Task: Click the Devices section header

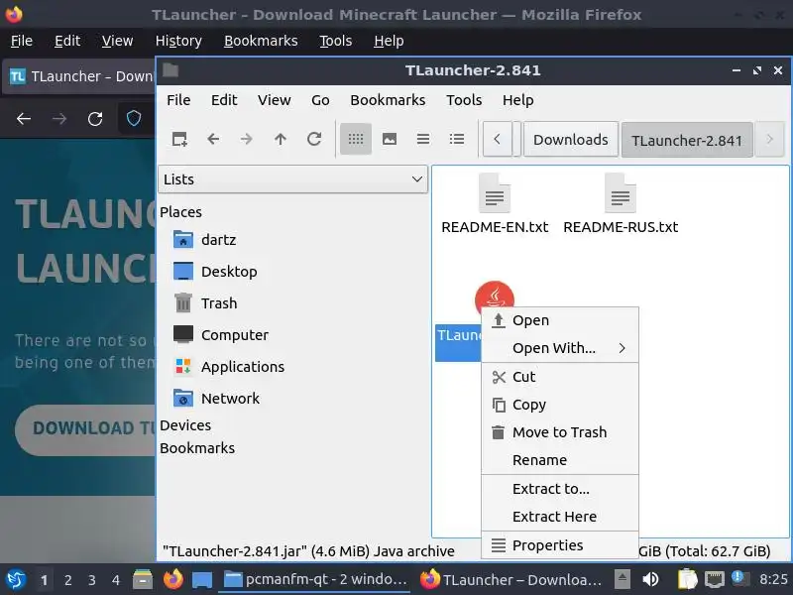Action: pos(185,425)
